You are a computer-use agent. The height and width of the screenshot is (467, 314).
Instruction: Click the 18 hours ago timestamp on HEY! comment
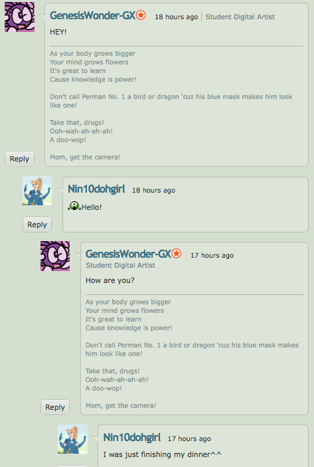click(x=177, y=17)
